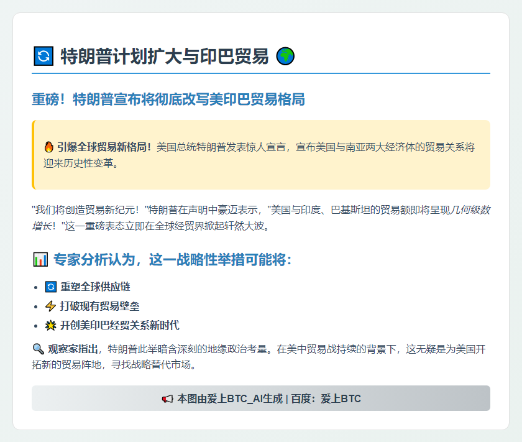This screenshot has height=442, width=522.
Task: Click the list item 打破现有贸易壁垒
Action: pos(99,306)
